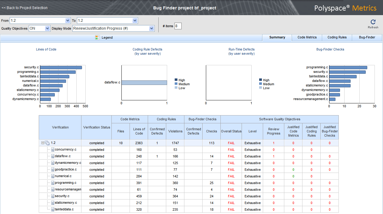Click the Medium swatch in Run-Time Defects legend

[261, 84]
